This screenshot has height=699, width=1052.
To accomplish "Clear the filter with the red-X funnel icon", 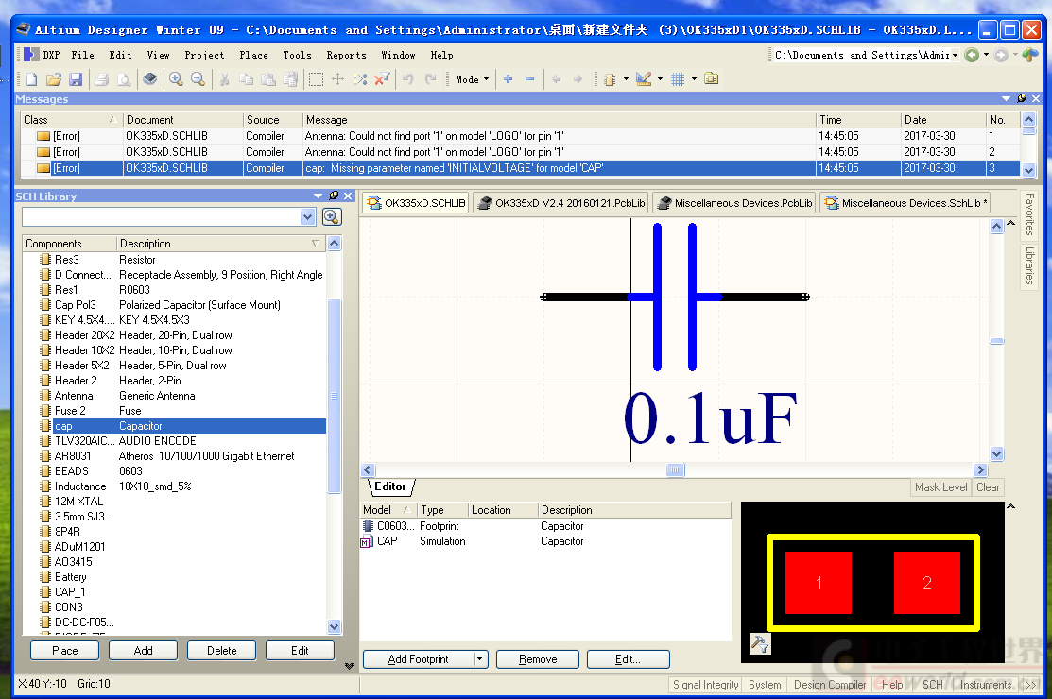I will click(x=383, y=79).
